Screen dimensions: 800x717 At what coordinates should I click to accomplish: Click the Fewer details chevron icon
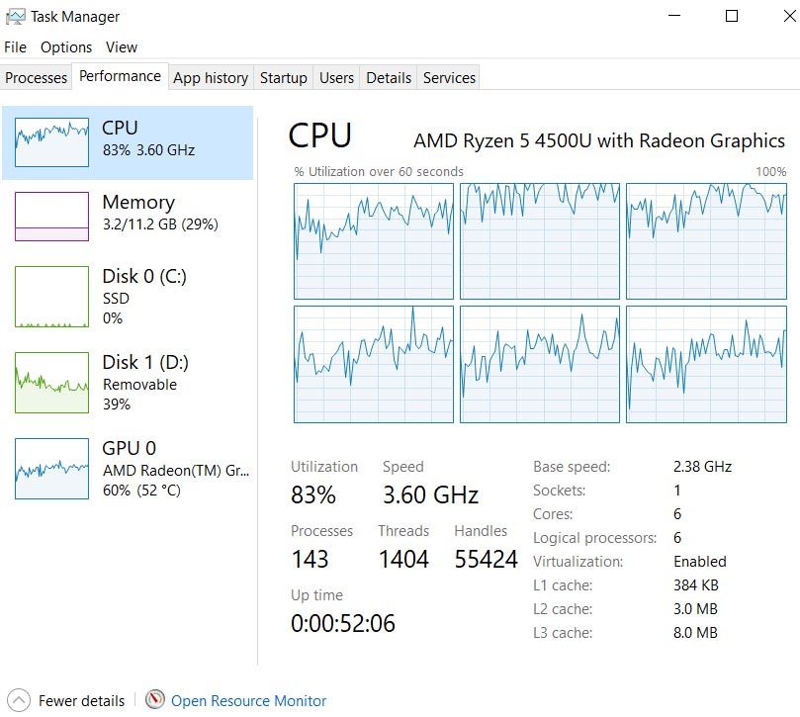19,700
